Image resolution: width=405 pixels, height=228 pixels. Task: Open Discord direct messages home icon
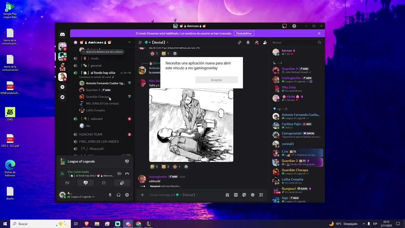(x=62, y=35)
